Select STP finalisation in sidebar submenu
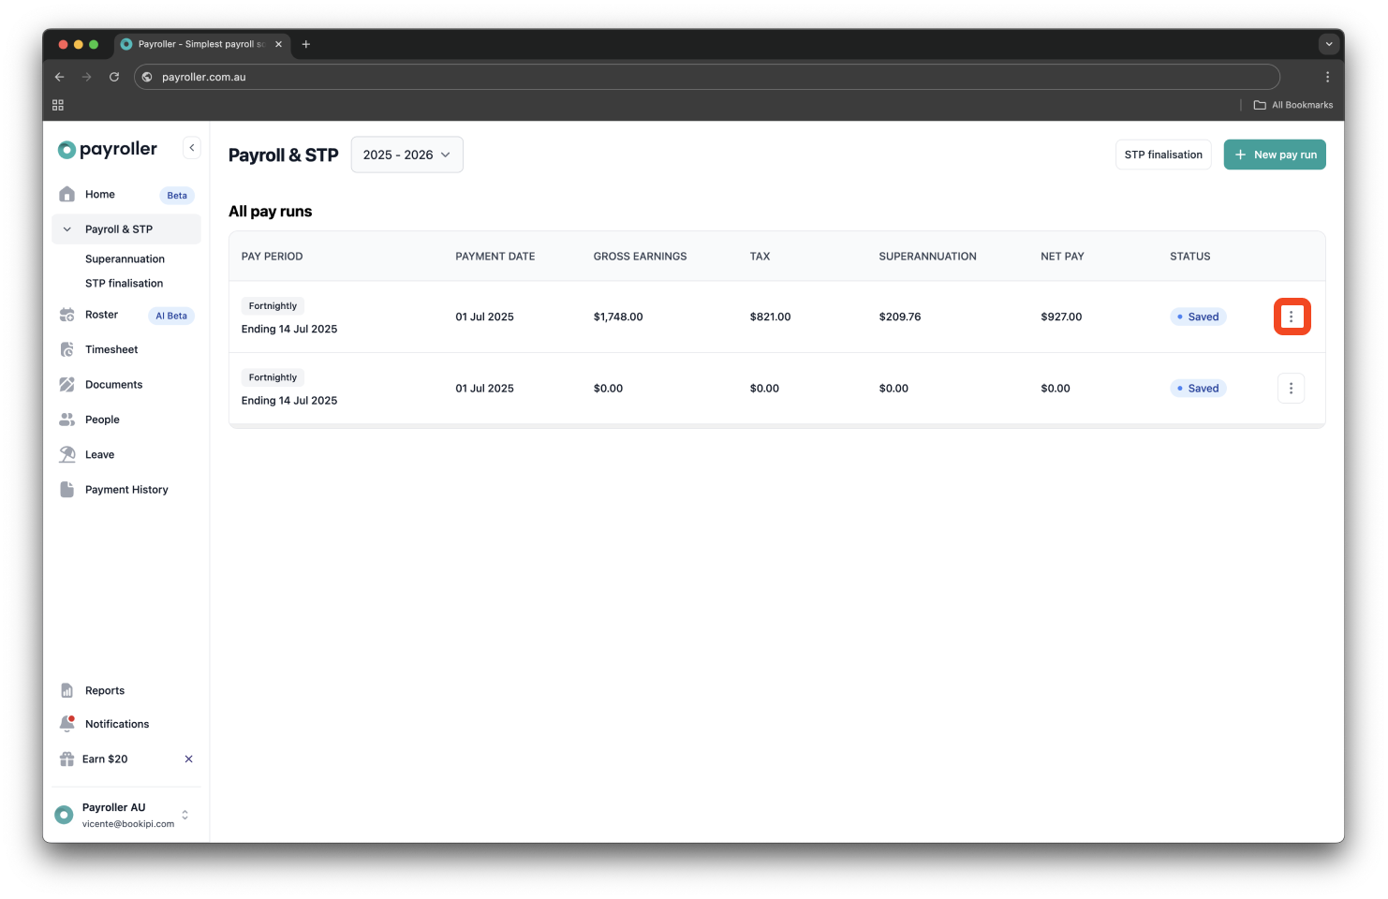Viewport: 1388px width, 899px height. 124,284
